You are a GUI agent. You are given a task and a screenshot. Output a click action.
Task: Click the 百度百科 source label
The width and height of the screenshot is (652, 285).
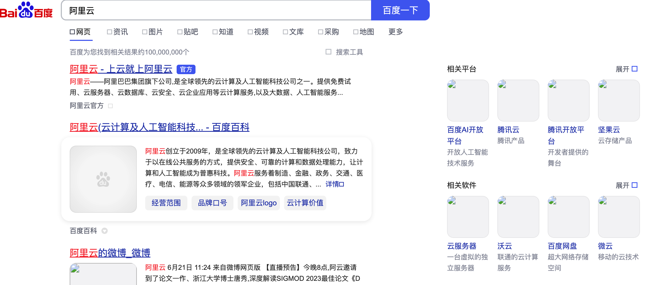click(x=83, y=231)
